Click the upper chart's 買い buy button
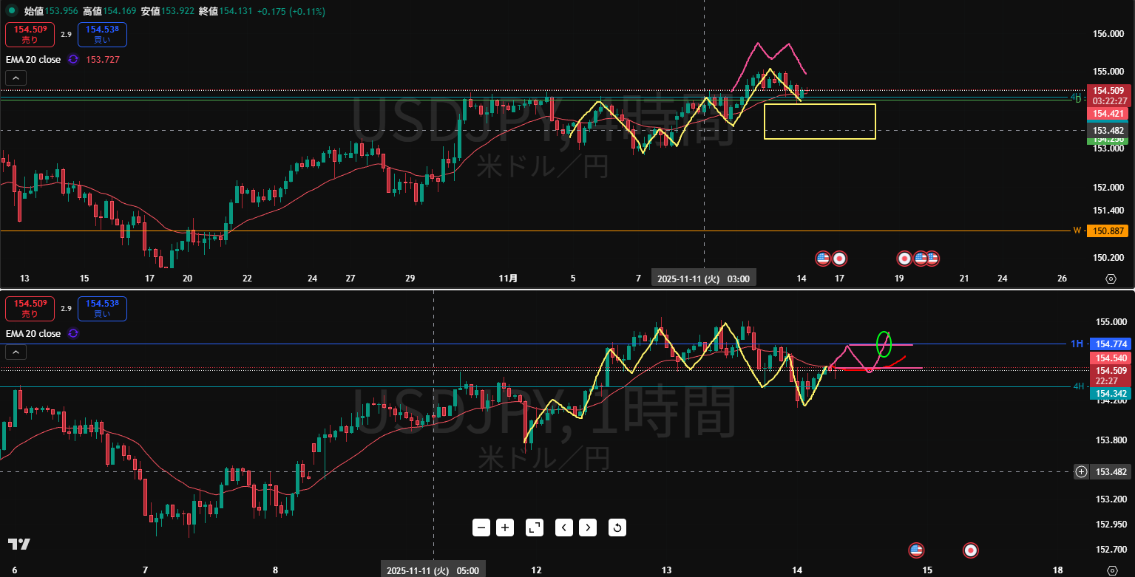 [x=102, y=34]
